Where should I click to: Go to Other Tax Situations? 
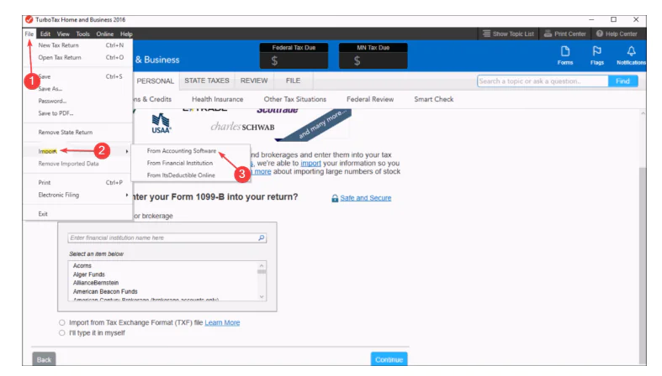point(294,99)
